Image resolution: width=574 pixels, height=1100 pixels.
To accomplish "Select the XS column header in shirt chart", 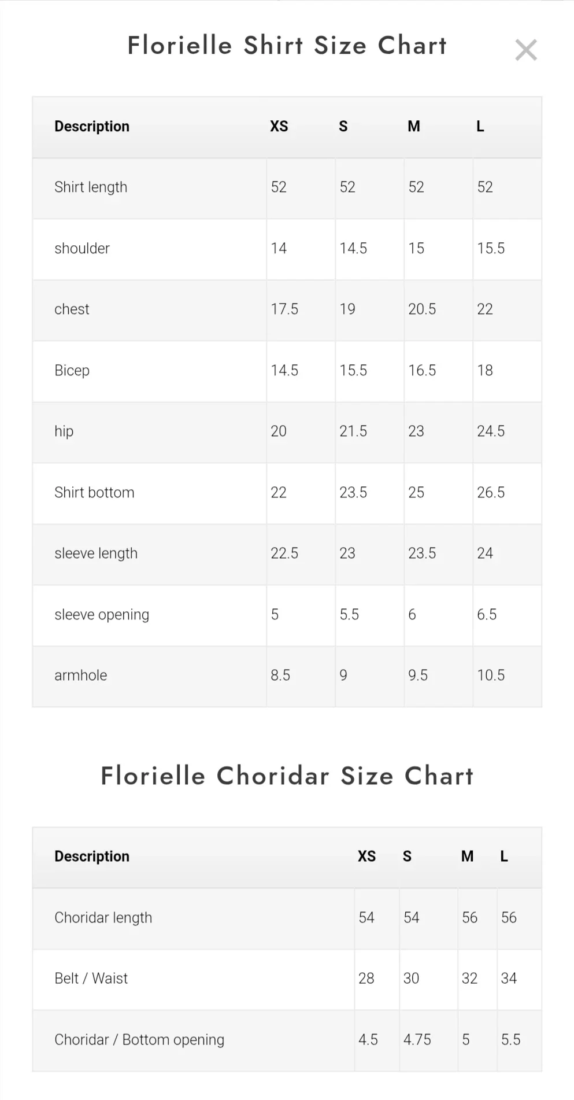I will tap(279, 127).
